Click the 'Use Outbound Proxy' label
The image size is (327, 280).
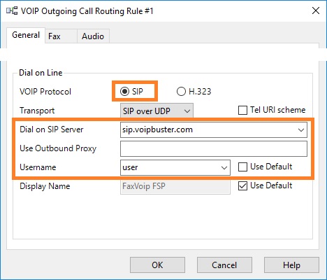pos(58,148)
